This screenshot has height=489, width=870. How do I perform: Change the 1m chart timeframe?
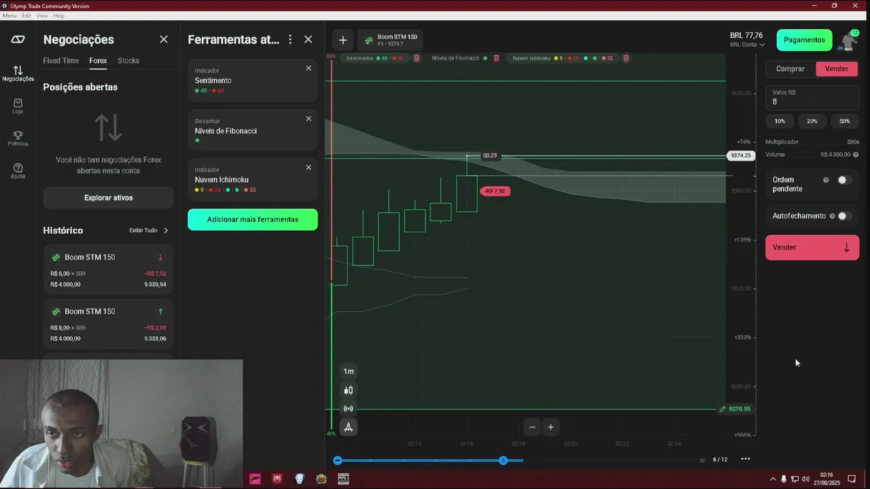click(349, 372)
